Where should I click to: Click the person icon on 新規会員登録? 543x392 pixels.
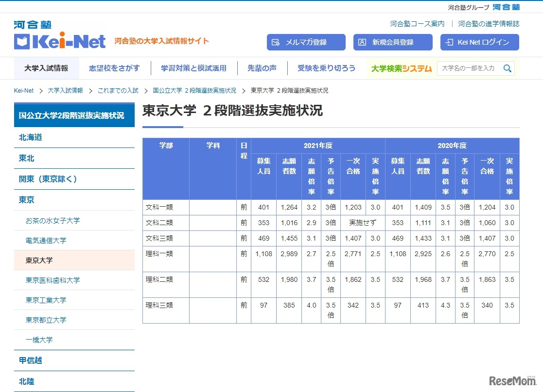pos(362,42)
